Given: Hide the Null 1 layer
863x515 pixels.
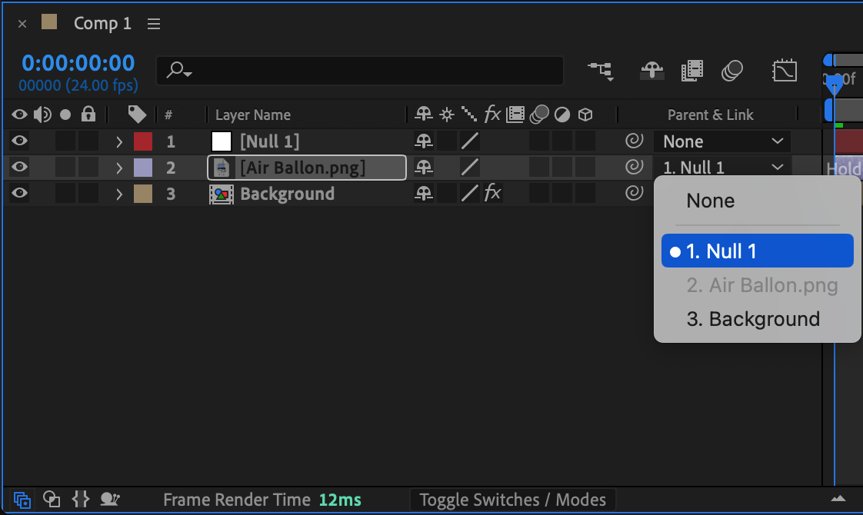Looking at the screenshot, I should [x=19, y=141].
